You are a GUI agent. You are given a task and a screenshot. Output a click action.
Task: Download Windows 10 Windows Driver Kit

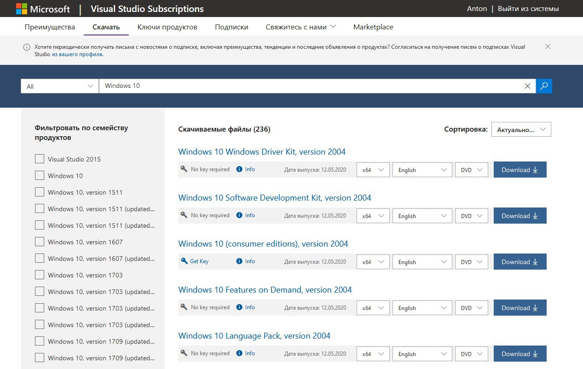click(520, 170)
